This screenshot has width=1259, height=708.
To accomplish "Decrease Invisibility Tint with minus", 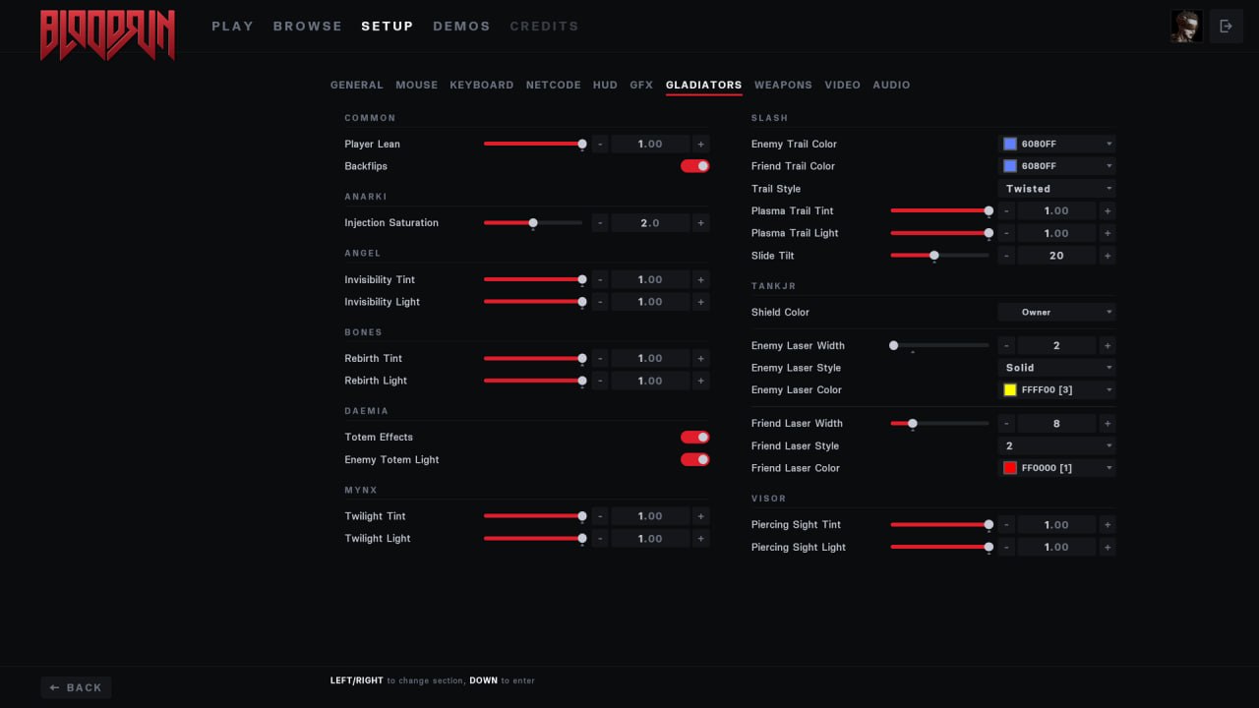I will [x=600, y=280].
